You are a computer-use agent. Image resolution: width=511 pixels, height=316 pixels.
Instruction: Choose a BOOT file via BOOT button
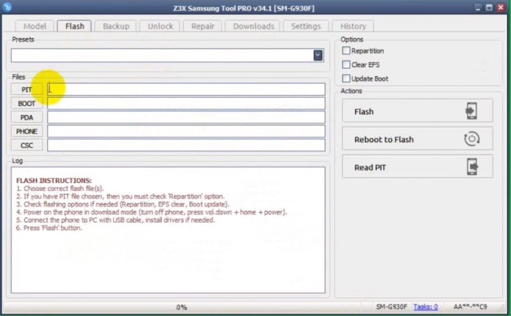pyautogui.click(x=27, y=104)
